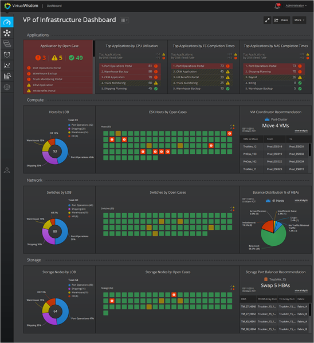The width and height of the screenshot is (314, 343).
Task: Click the VM Coordinator table scrollbar
Action: [x=310, y=150]
